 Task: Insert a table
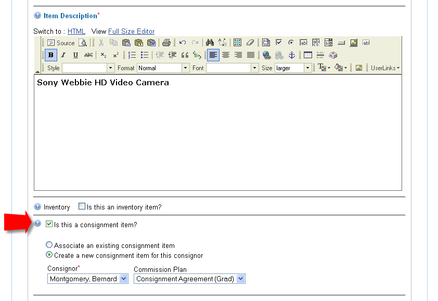tap(307, 55)
